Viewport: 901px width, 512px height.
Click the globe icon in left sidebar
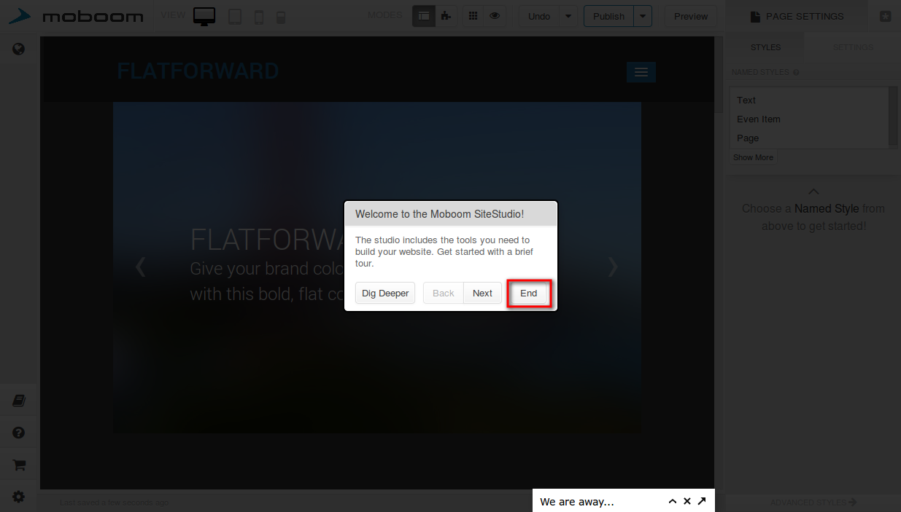(19, 50)
